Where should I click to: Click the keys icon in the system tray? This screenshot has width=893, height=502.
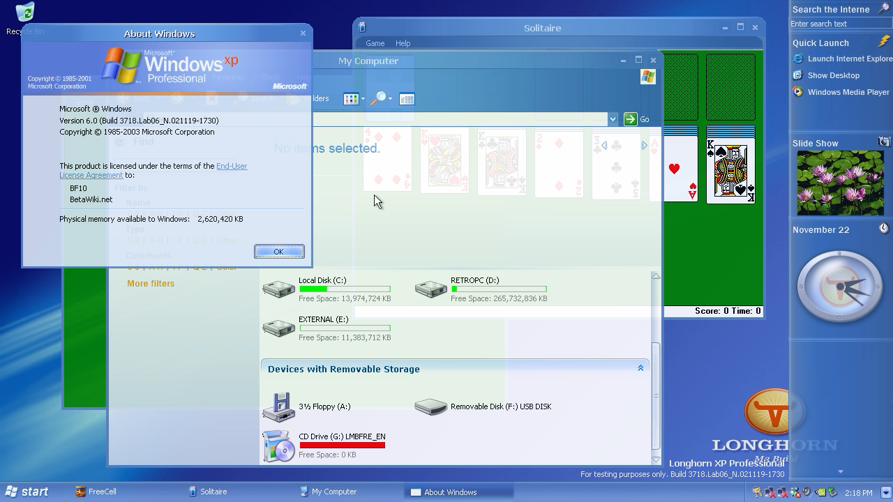758,492
